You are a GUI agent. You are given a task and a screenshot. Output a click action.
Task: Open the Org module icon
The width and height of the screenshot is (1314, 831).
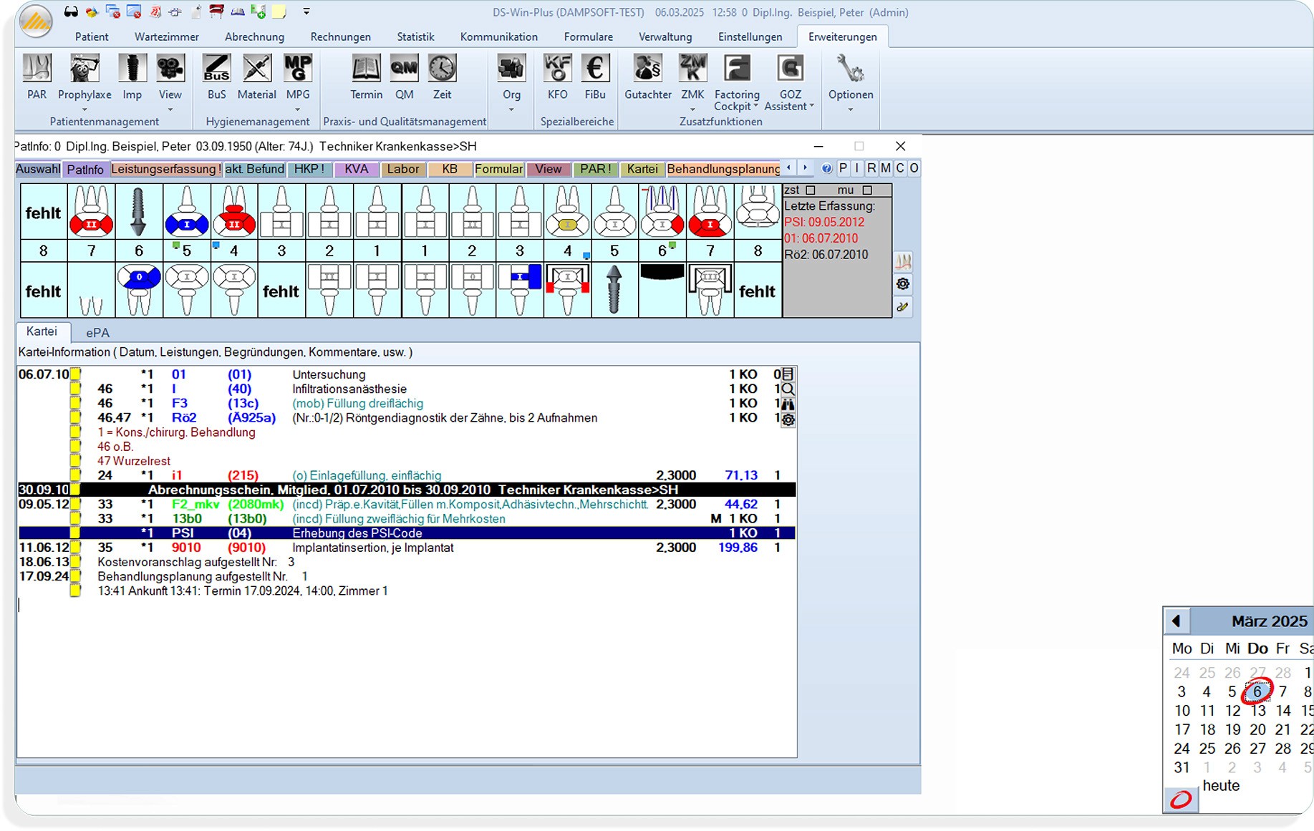(x=511, y=69)
